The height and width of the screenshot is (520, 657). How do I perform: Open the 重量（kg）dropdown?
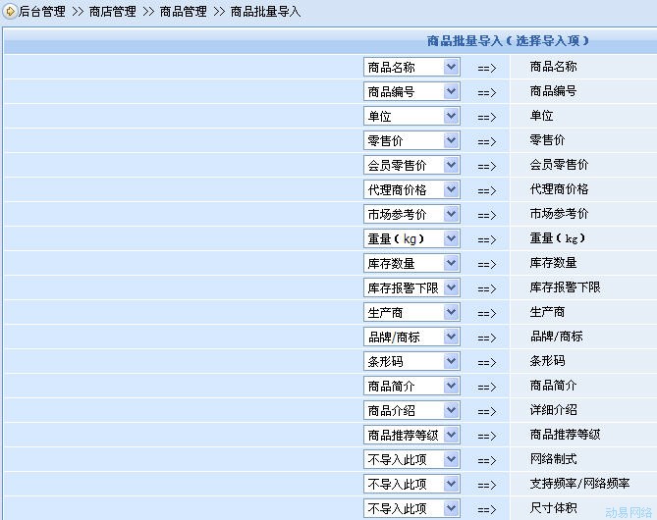[411, 238]
